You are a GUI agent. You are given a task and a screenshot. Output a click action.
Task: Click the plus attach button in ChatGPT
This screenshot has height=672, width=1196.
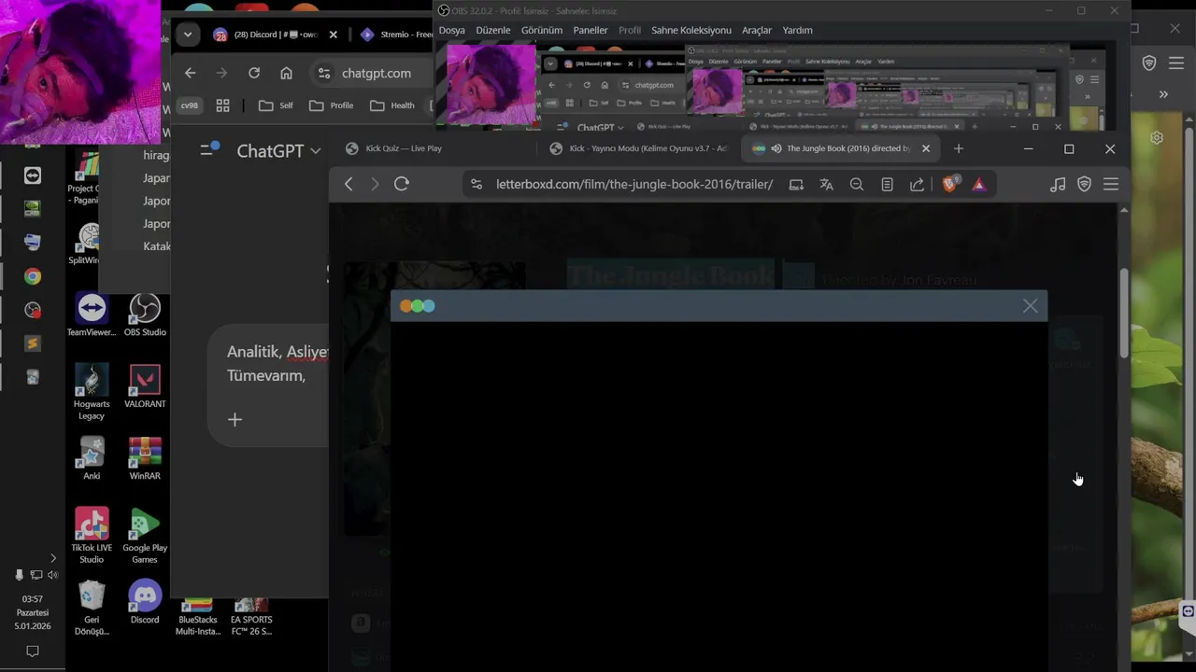tap(235, 420)
